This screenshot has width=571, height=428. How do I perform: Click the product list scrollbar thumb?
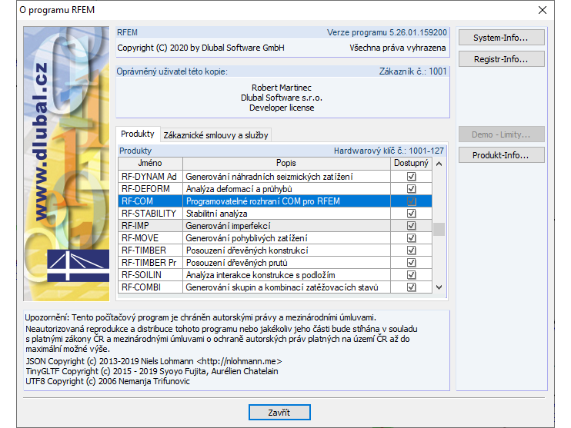[439, 230]
